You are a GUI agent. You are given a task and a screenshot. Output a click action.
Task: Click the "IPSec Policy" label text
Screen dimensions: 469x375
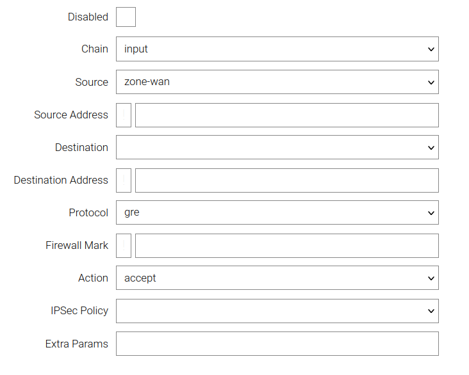coord(79,311)
